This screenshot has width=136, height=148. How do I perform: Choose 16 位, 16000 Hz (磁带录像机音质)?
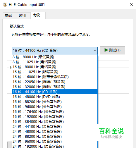click(x=55, y=77)
